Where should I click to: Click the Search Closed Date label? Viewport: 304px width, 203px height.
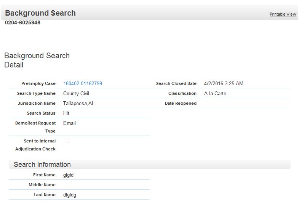tap(176, 83)
